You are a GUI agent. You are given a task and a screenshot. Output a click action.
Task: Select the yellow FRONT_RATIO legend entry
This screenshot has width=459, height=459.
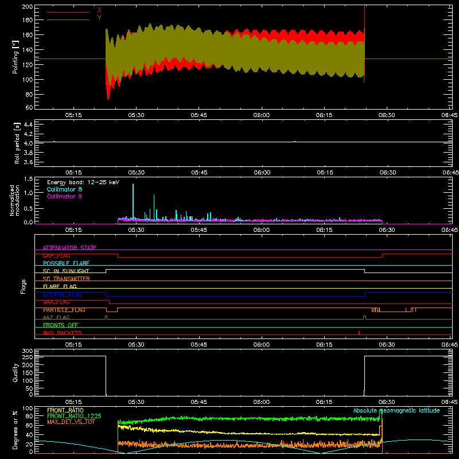tap(65, 410)
